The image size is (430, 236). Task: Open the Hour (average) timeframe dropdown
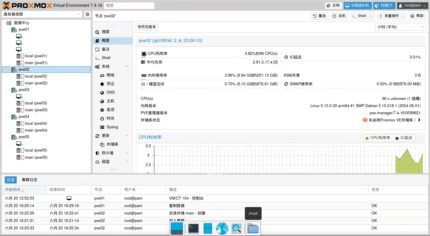tap(423, 27)
